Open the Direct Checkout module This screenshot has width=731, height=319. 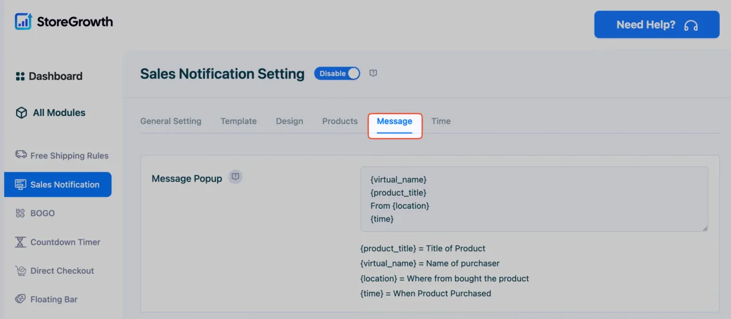[55, 270]
